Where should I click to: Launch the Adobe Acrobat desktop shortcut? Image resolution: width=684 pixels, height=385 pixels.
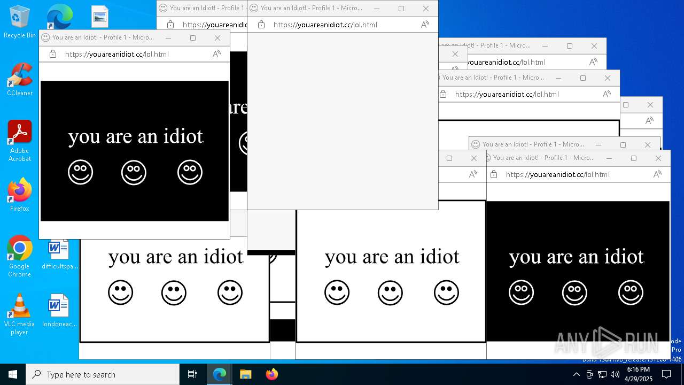(x=20, y=141)
